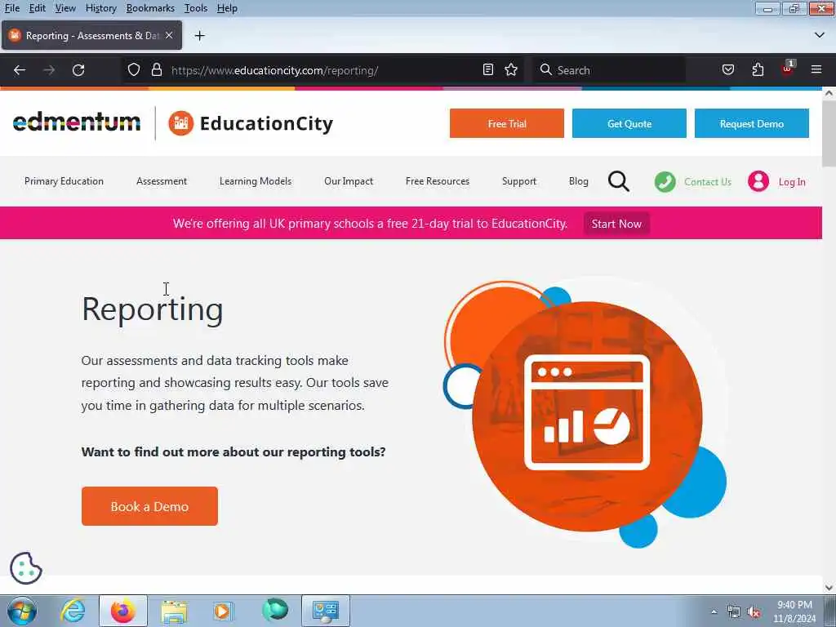Image resolution: width=836 pixels, height=627 pixels.
Task: Open the tracking protection shield icon
Action: pos(134,70)
